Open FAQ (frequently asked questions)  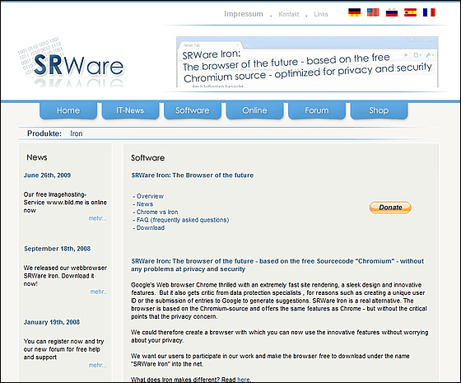182,220
